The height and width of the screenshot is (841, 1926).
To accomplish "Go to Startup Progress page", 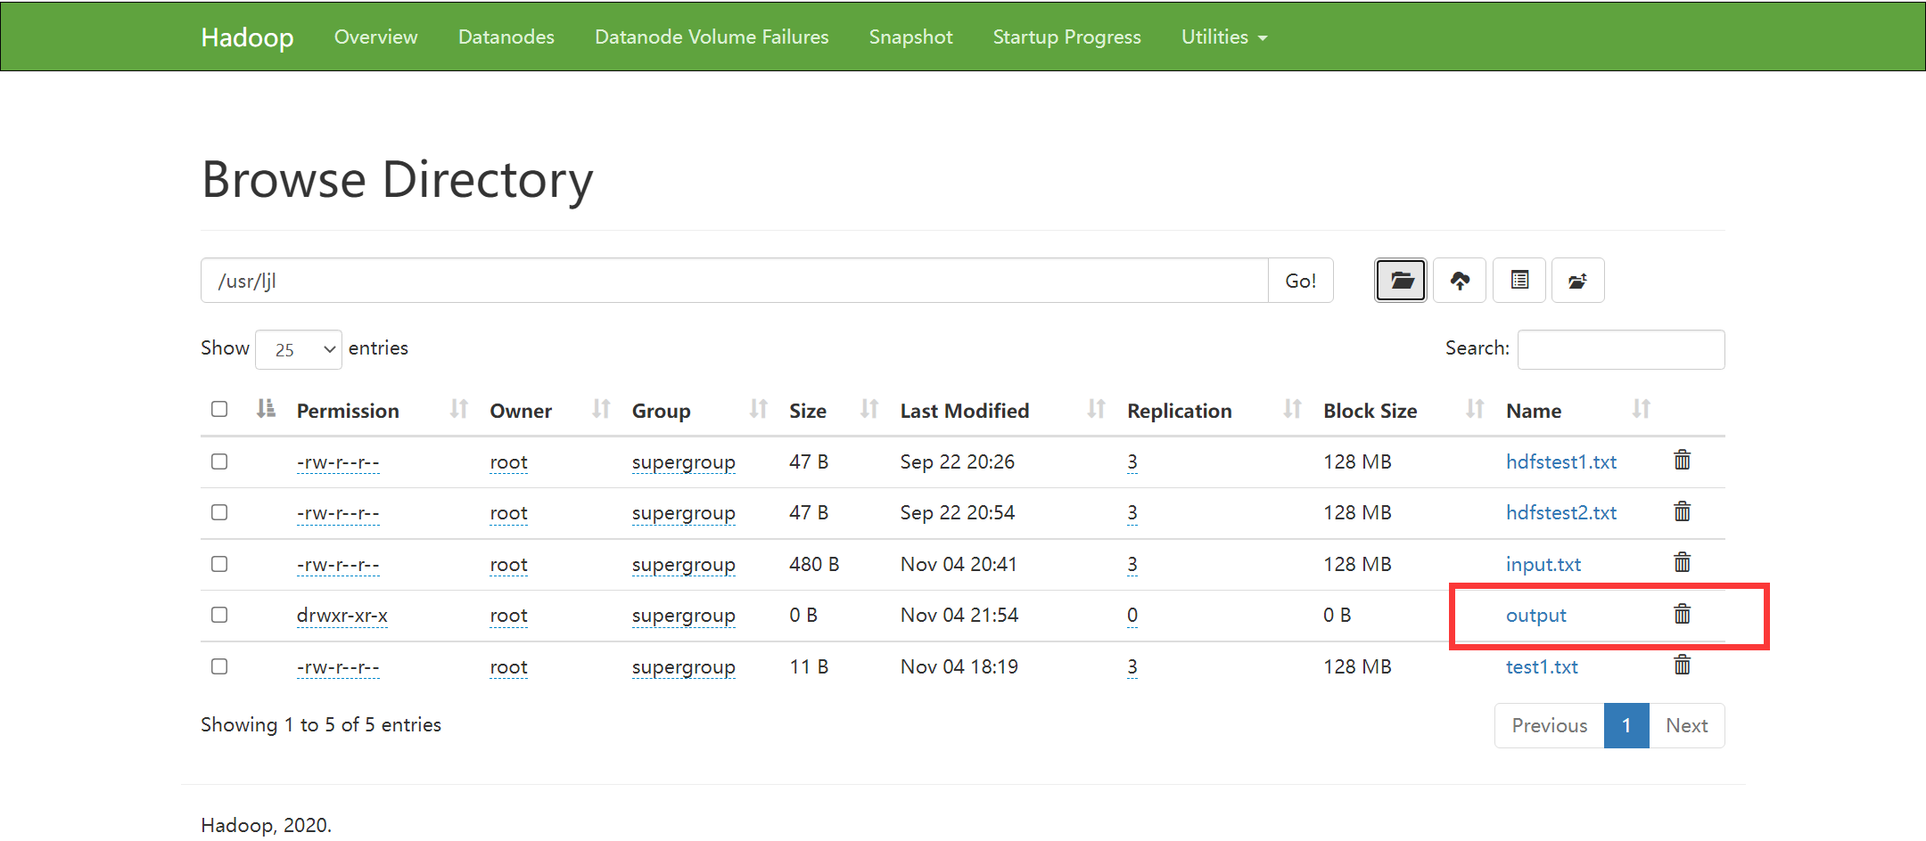I will click(1066, 37).
